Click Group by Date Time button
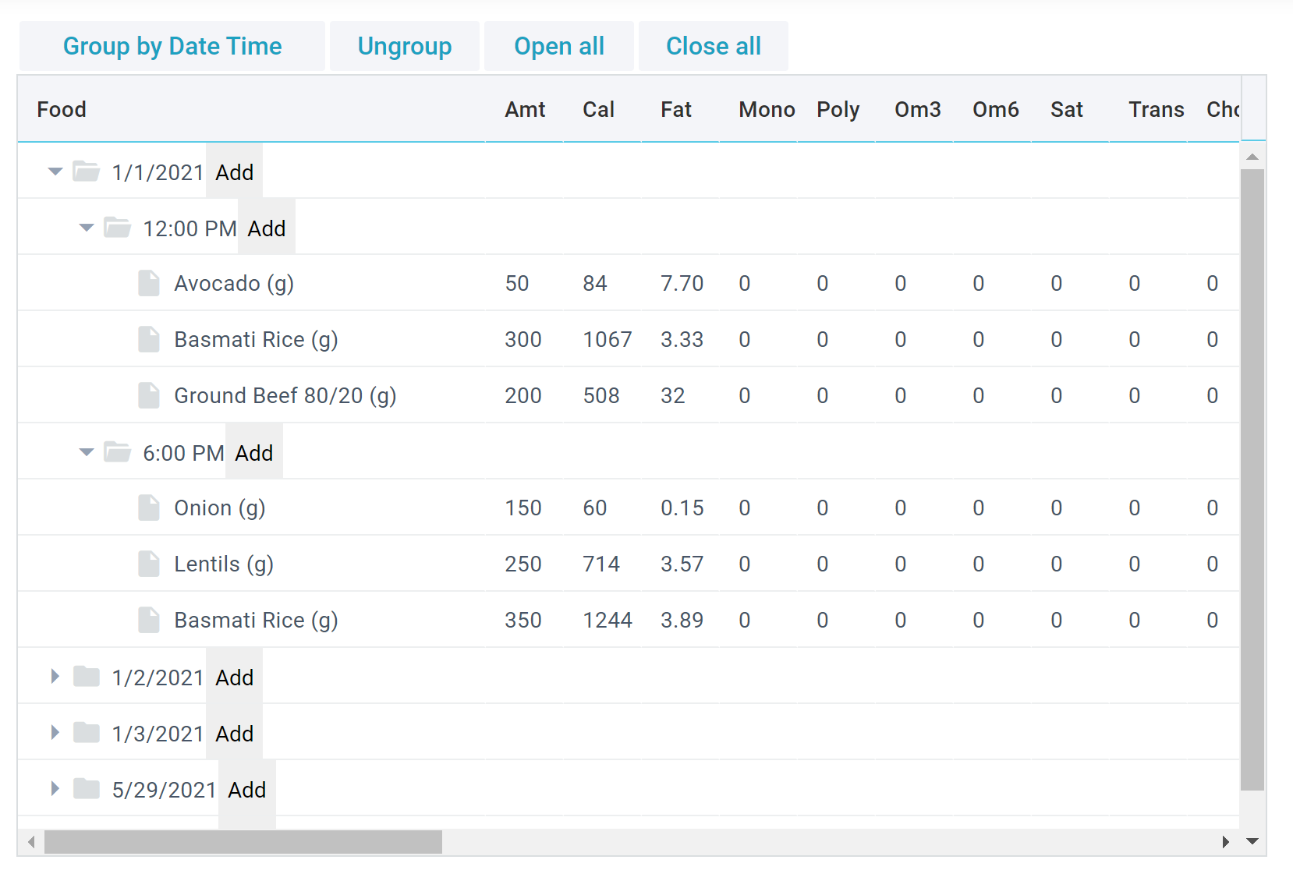This screenshot has width=1293, height=888. 172,46
